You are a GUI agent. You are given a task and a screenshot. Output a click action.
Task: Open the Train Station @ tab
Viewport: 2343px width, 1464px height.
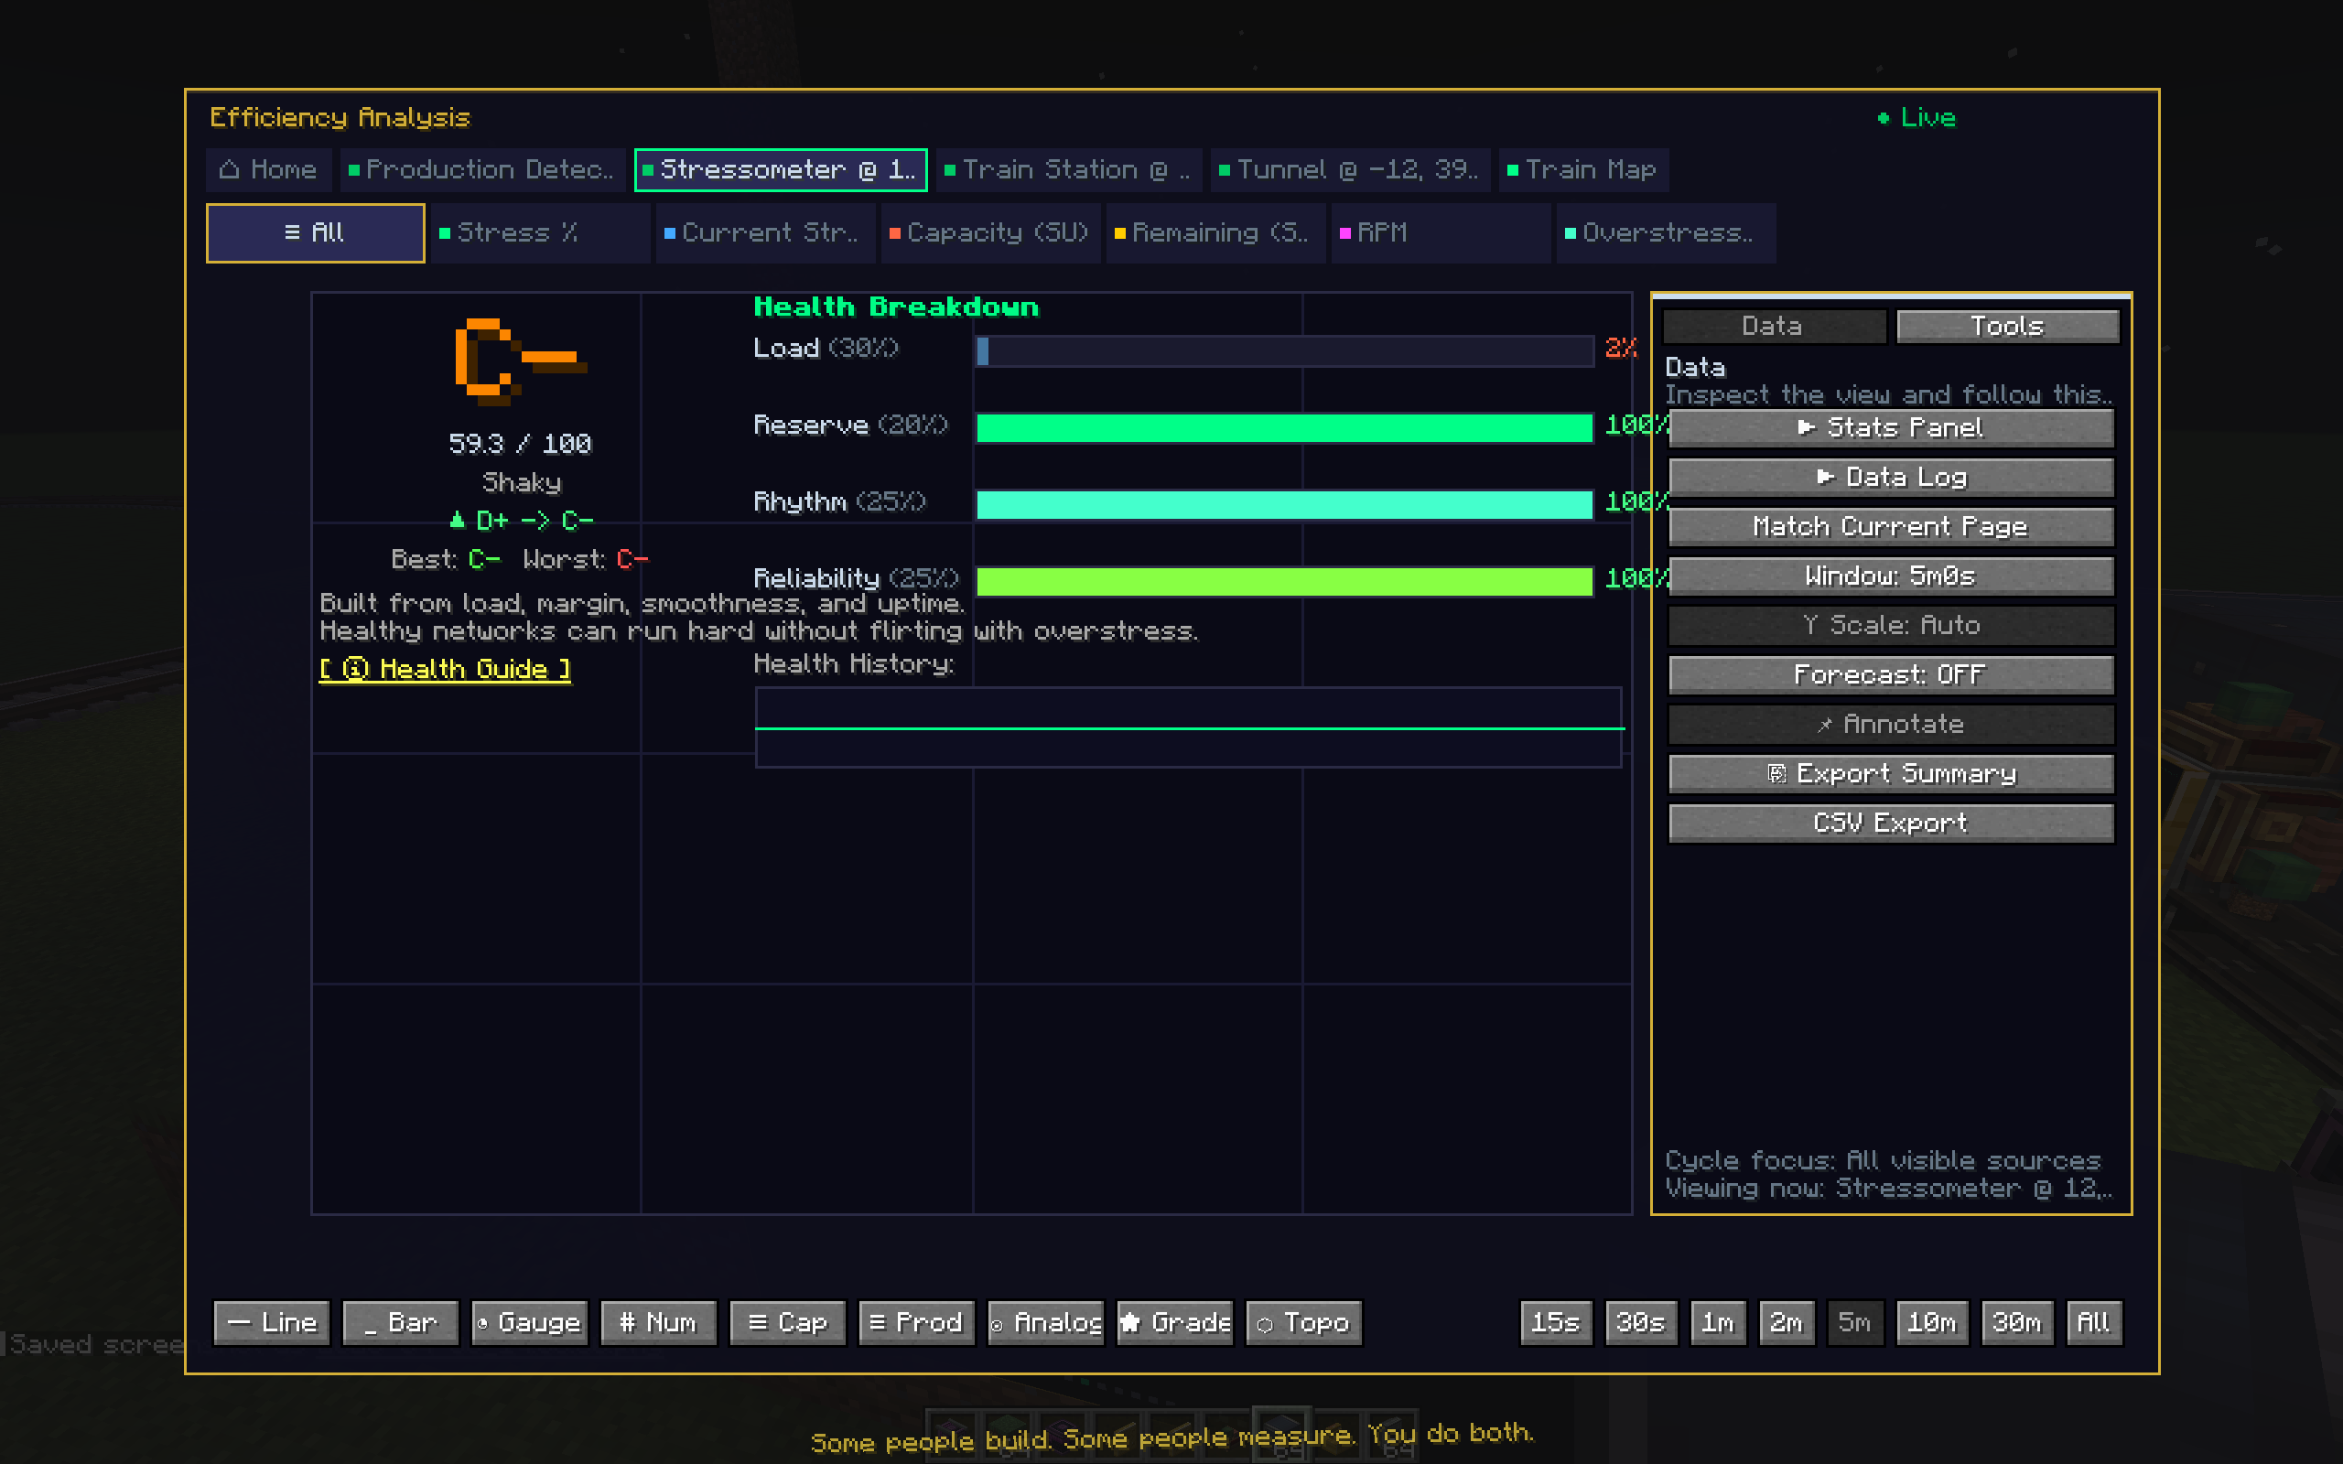1069,169
